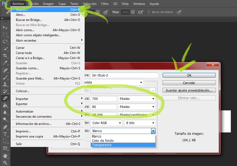Select the Blur tool
237x166 pixels.
point(5,112)
